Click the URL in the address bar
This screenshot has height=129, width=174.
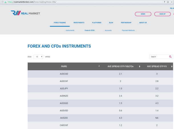tap(32, 2)
